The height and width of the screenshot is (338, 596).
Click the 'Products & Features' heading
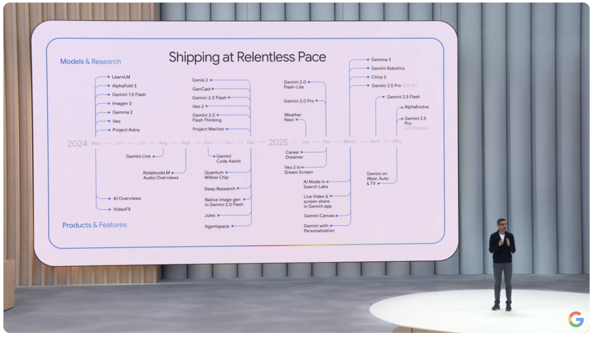click(94, 225)
